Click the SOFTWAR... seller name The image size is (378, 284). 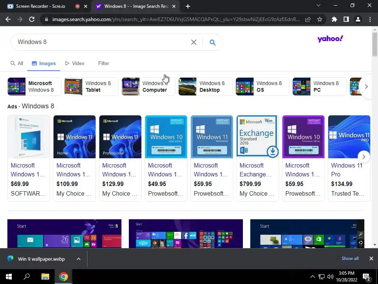click(x=28, y=193)
